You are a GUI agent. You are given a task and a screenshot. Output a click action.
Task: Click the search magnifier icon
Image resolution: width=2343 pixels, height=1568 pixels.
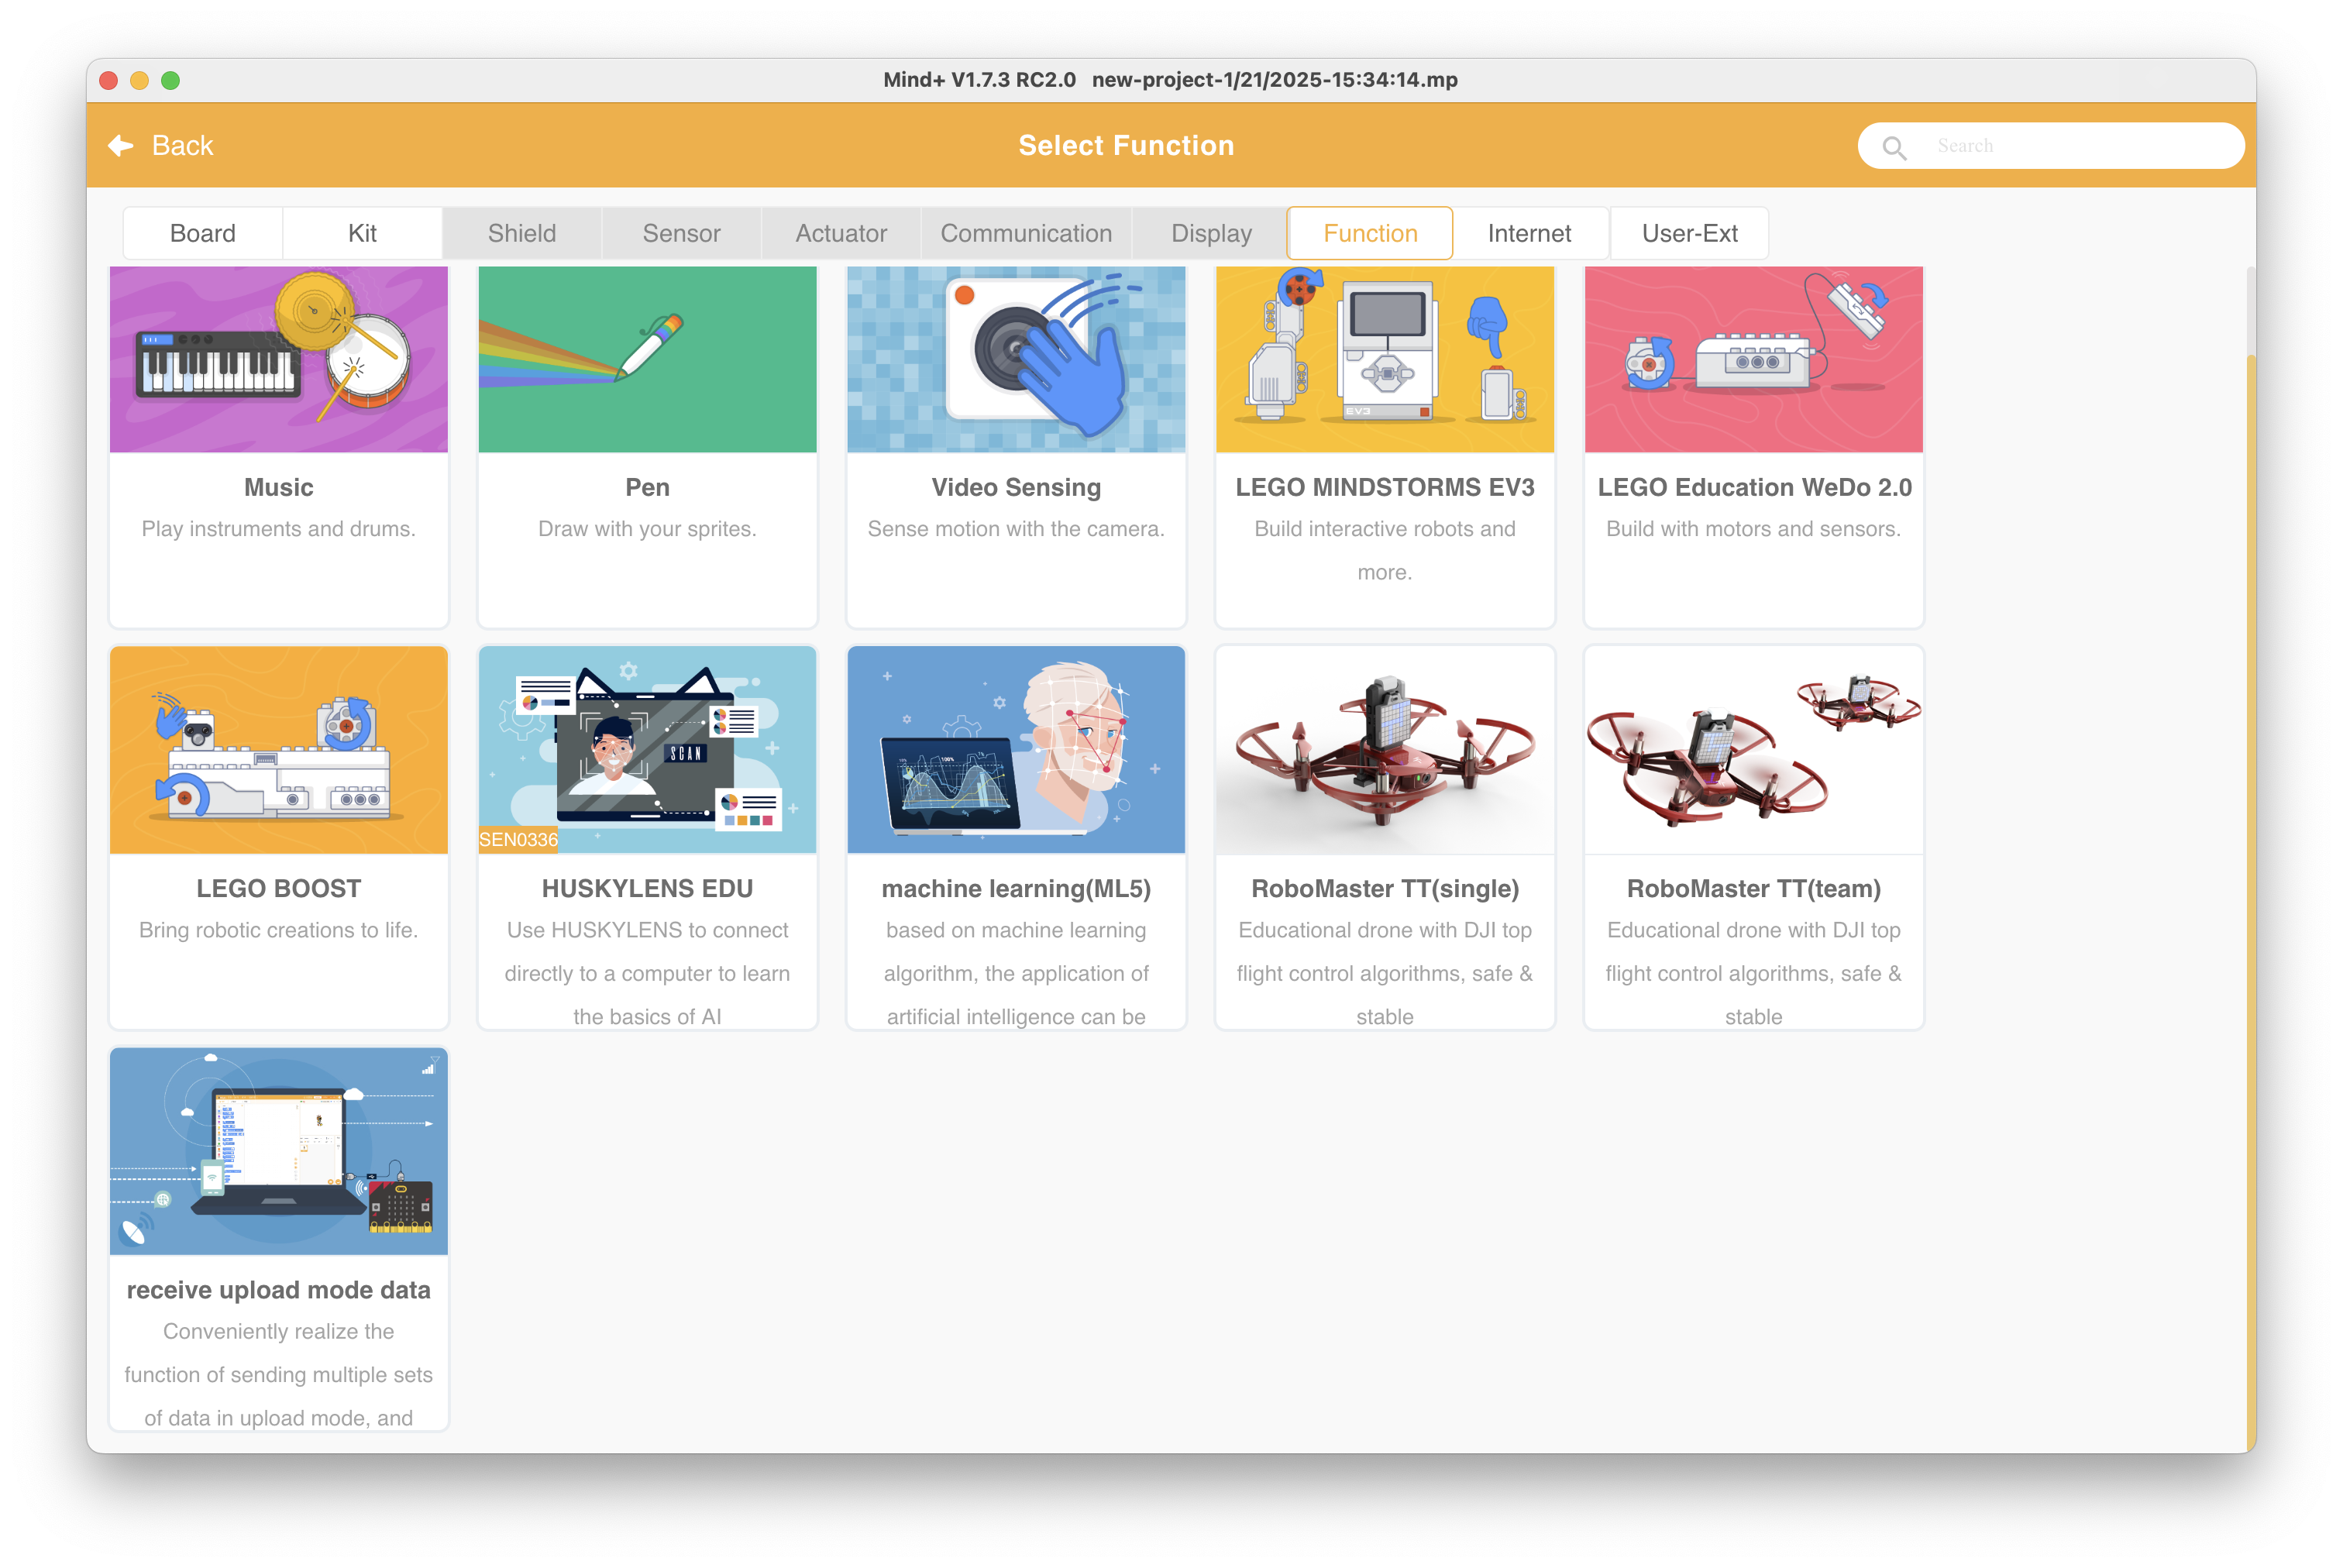click(1894, 147)
